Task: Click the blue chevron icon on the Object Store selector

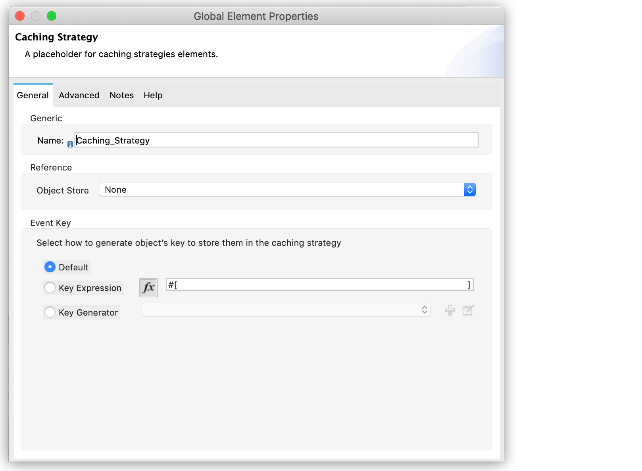Action: pyautogui.click(x=469, y=190)
